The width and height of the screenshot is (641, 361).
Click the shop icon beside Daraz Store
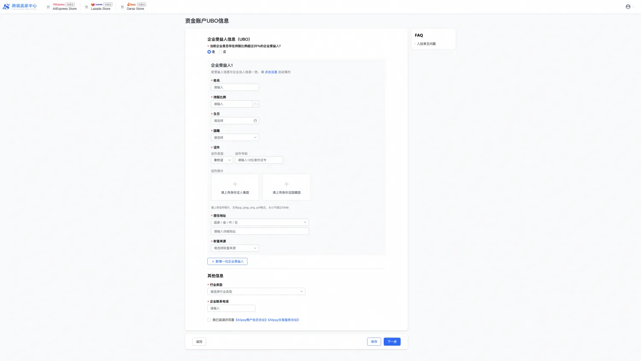pyautogui.click(x=122, y=7)
